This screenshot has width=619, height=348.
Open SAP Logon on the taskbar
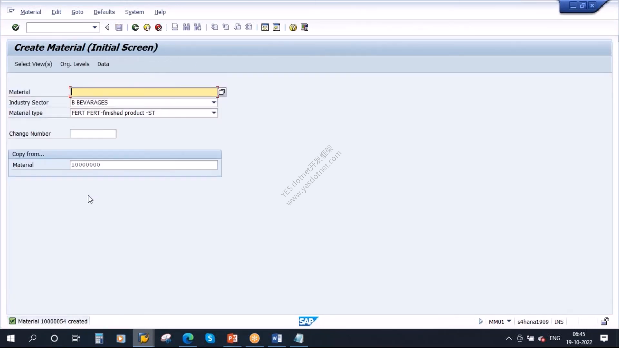[x=143, y=338]
